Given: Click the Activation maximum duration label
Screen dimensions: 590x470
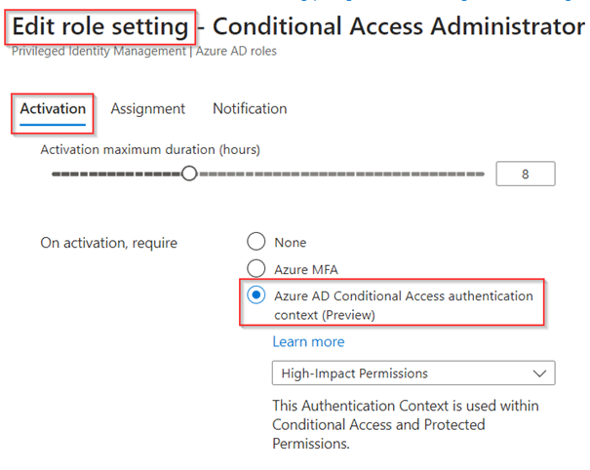Looking at the screenshot, I should pos(149,149).
